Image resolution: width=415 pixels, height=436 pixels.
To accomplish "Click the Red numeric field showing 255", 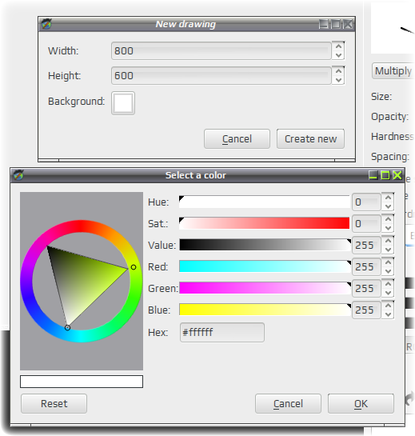I will (x=366, y=266).
